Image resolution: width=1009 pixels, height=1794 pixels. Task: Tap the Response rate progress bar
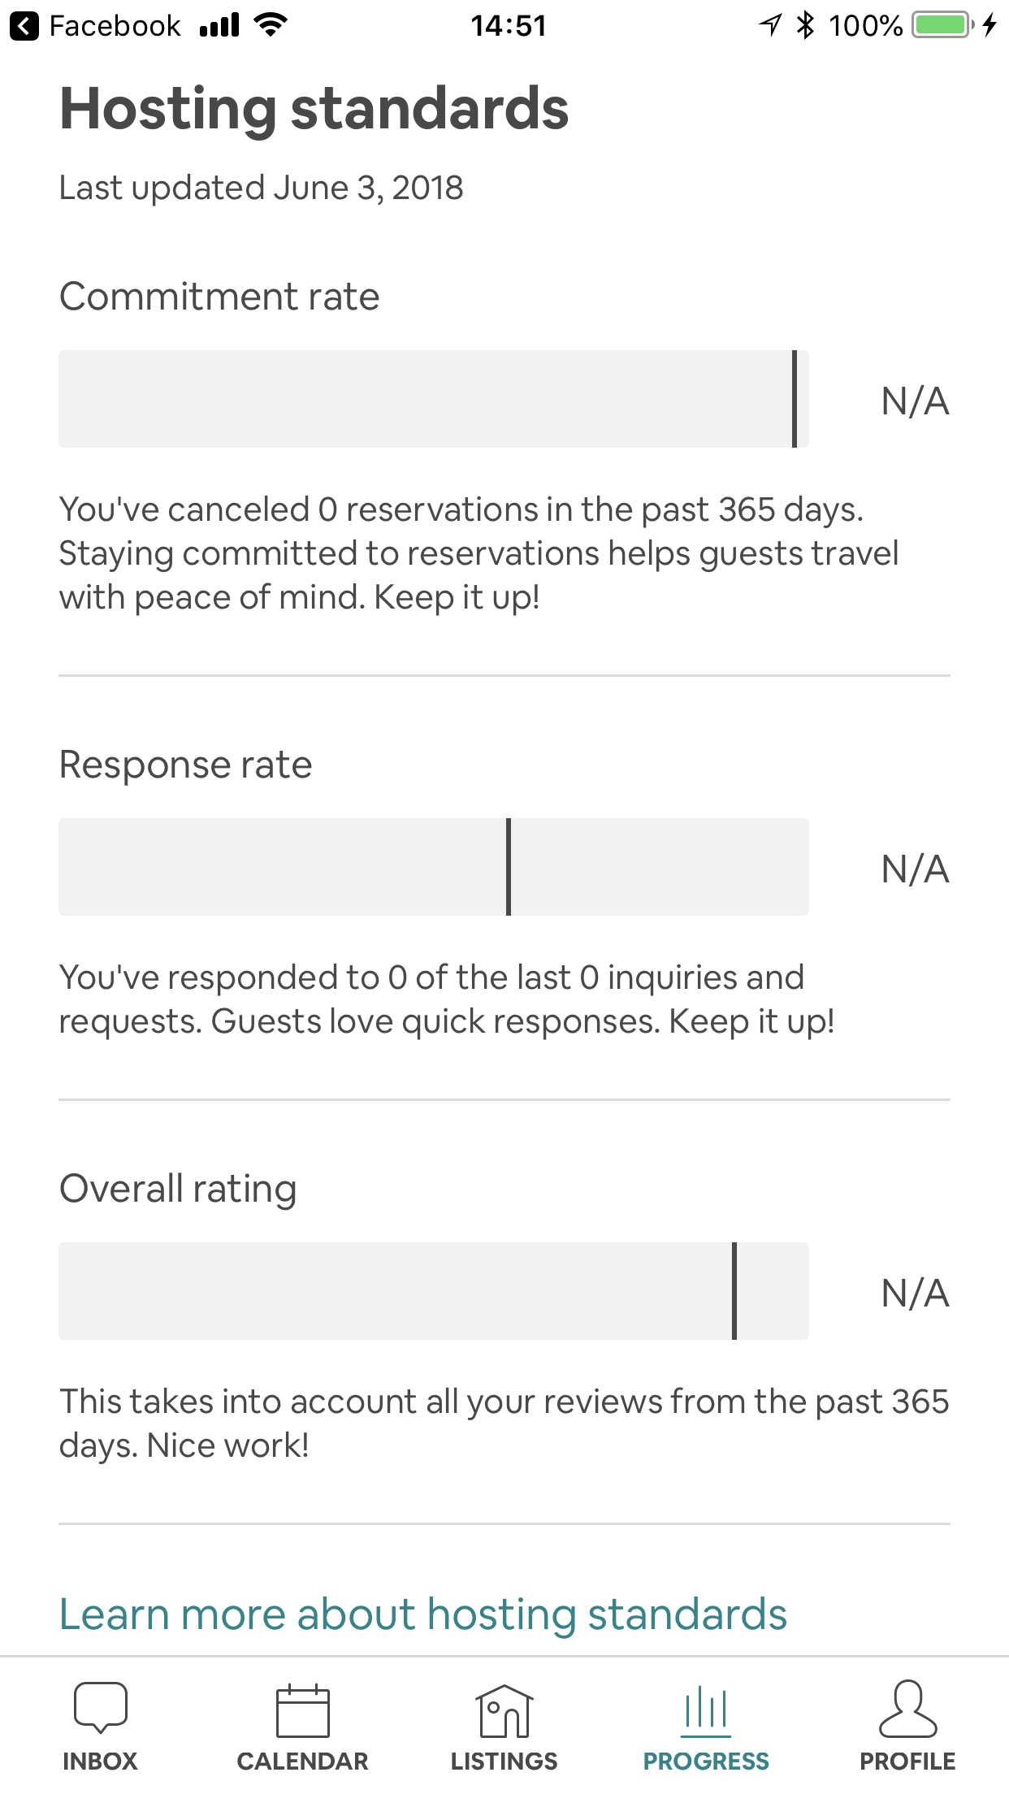click(433, 867)
